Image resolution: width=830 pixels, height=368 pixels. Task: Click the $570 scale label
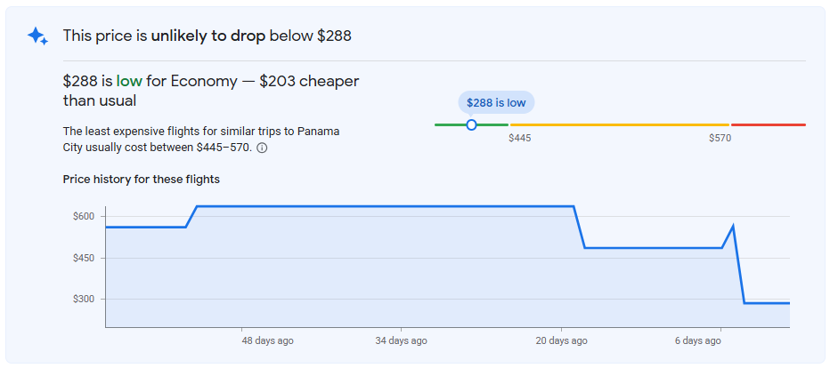[x=720, y=139]
